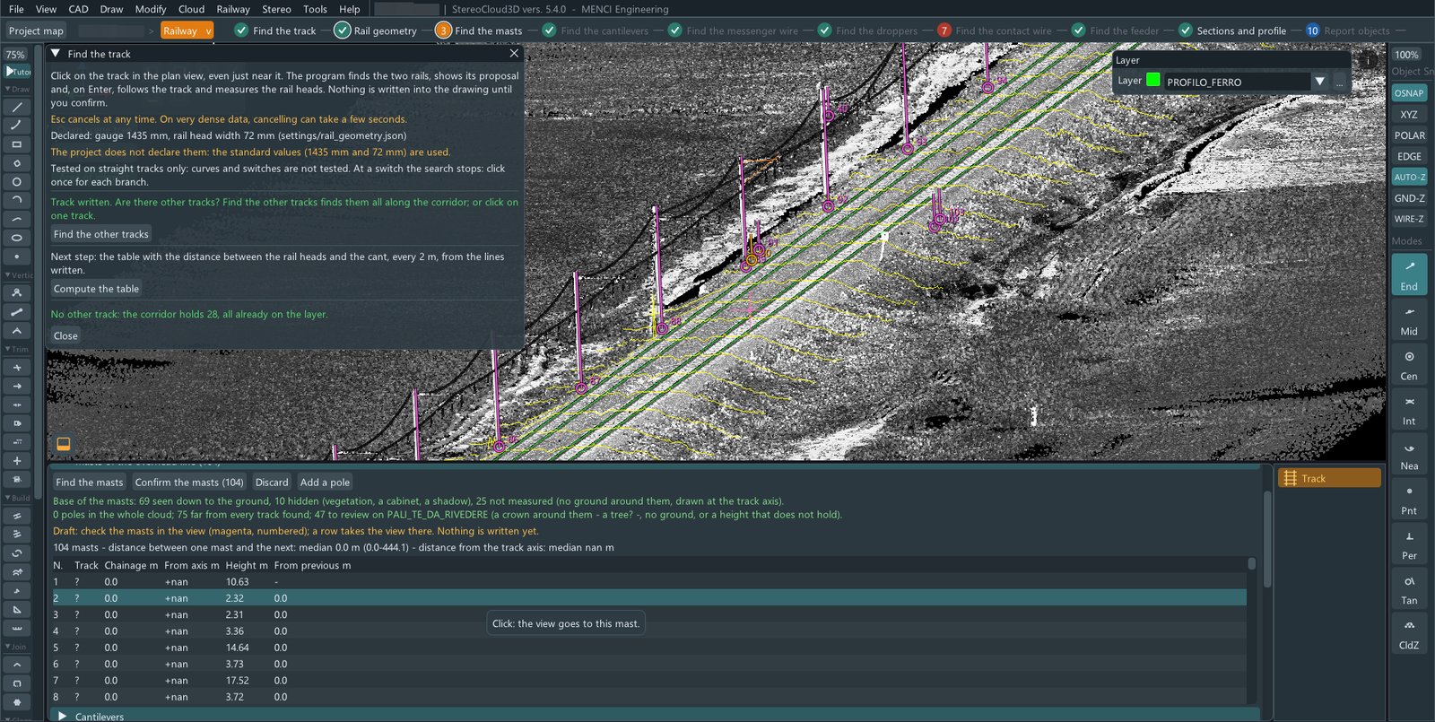Go to the Rail geometry step
This screenshot has width=1435, height=722.
(x=376, y=30)
